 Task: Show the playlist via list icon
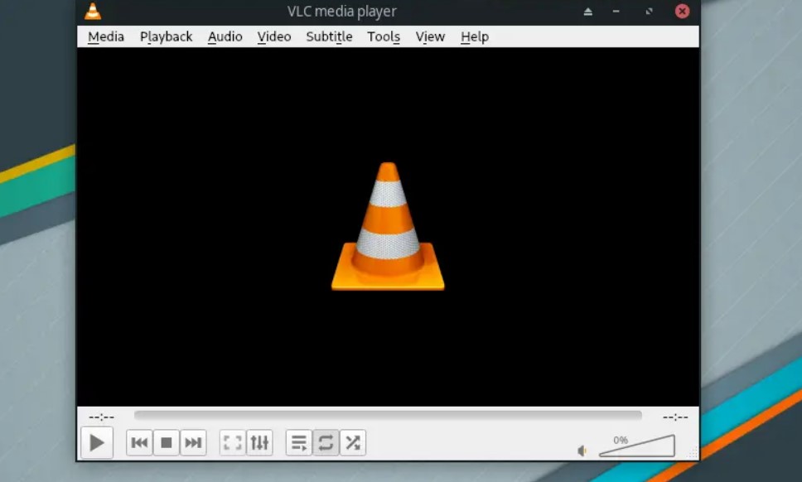[x=299, y=442]
